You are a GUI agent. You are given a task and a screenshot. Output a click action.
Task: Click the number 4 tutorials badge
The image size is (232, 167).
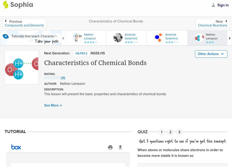6,36
